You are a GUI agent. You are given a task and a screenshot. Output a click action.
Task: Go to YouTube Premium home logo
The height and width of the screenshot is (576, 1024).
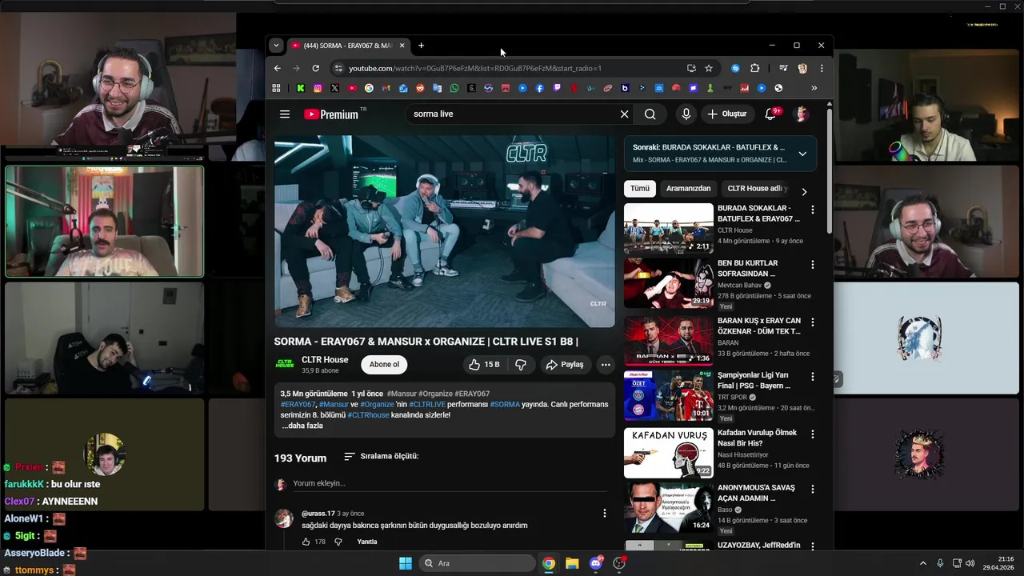coord(331,114)
